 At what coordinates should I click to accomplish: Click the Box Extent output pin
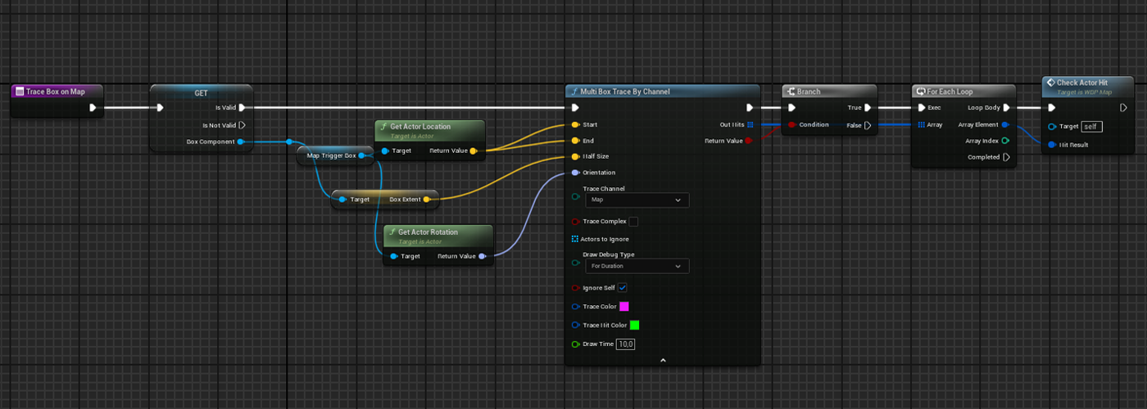tap(426, 199)
